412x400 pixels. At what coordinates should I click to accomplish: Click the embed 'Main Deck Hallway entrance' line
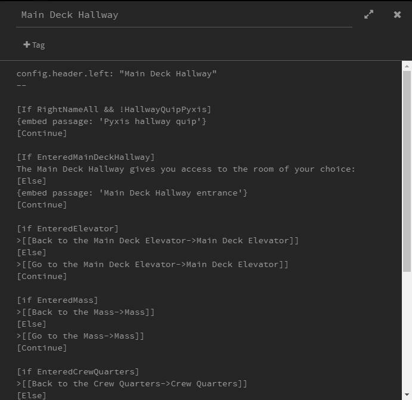(132, 193)
